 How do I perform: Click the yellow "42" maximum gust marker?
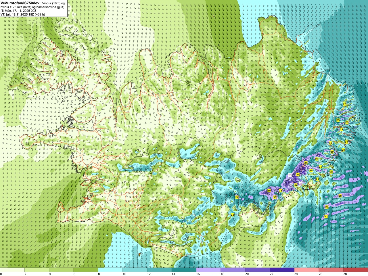[296, 185]
